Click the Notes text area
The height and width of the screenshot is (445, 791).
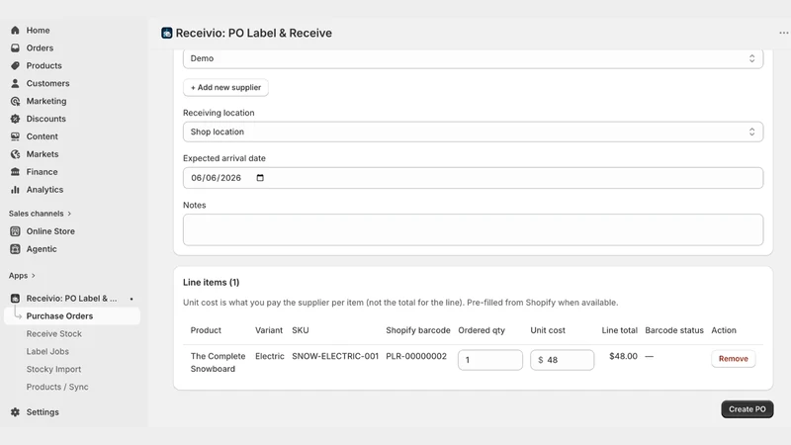pos(473,230)
